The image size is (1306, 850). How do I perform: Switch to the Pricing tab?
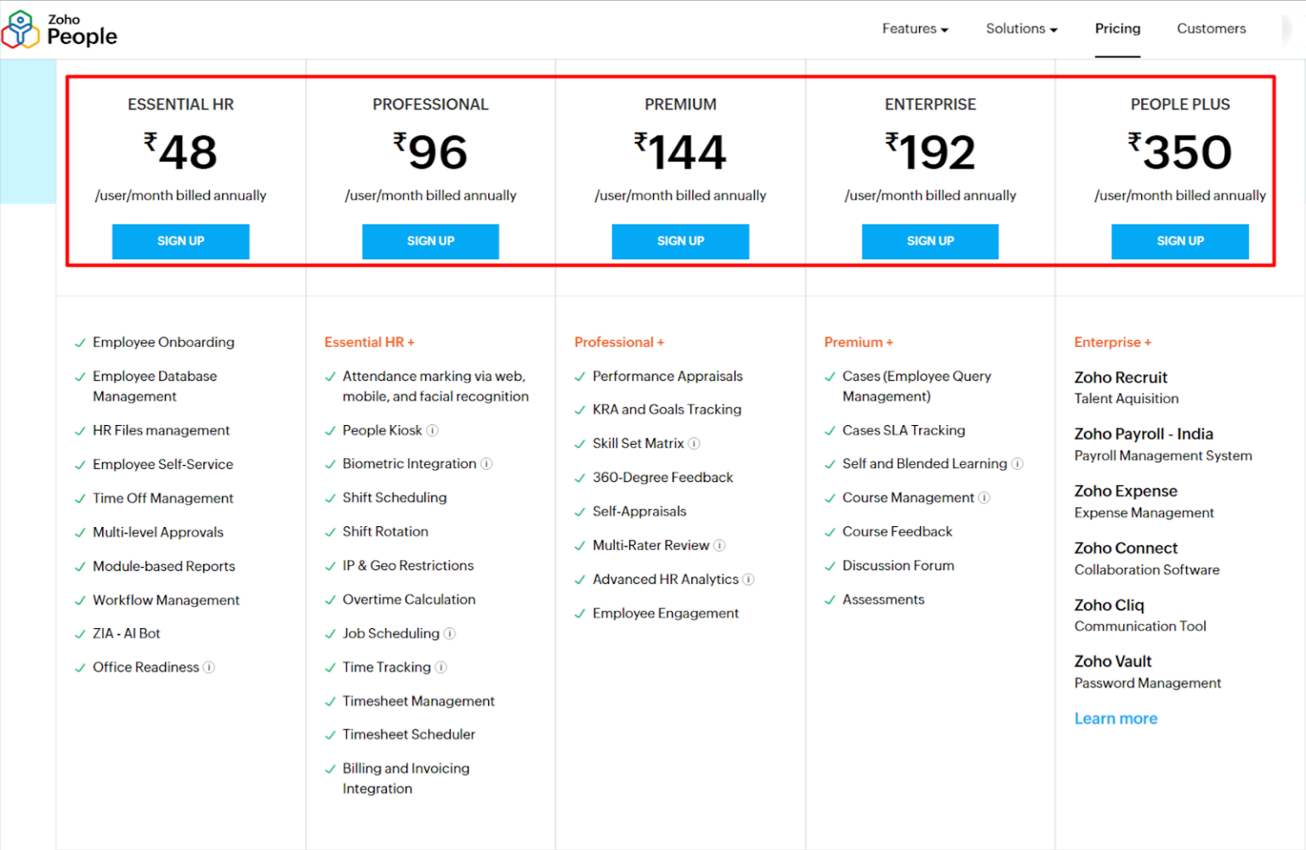[1117, 28]
